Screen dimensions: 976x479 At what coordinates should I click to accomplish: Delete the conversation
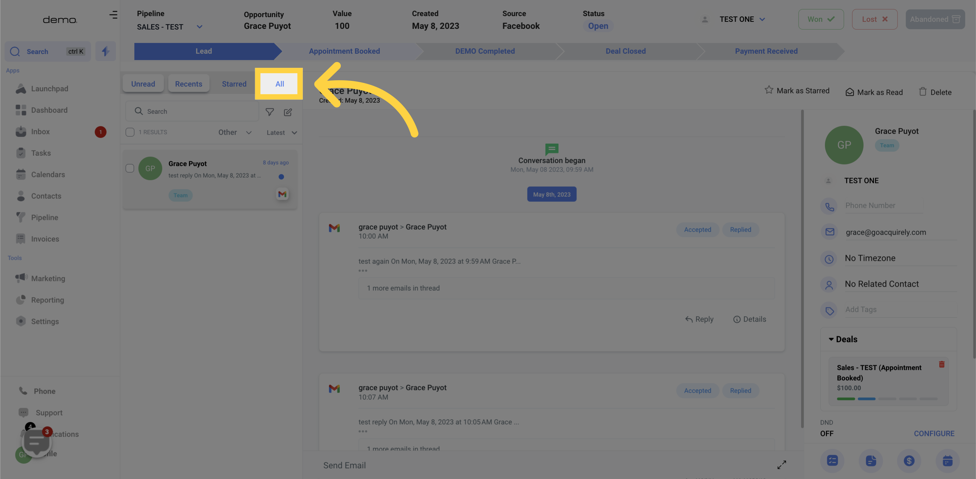click(x=935, y=92)
